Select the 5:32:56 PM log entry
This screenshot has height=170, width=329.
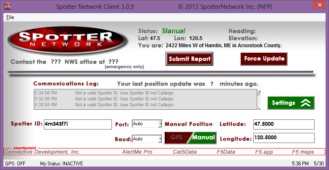click(x=145, y=99)
